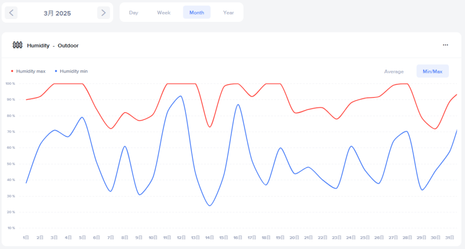Click the 3月 2025 date label
The image size is (465, 249).
tap(57, 13)
